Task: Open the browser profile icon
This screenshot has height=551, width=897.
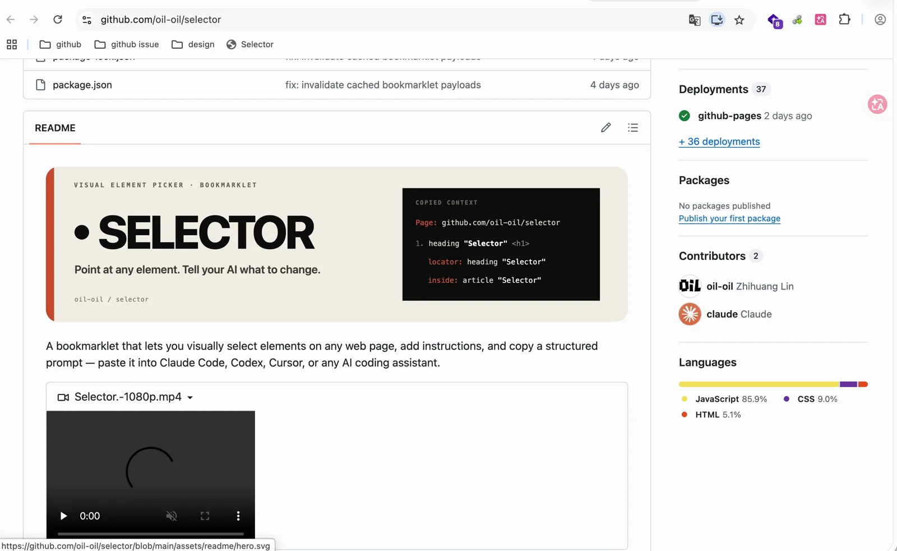Action: 880,20
